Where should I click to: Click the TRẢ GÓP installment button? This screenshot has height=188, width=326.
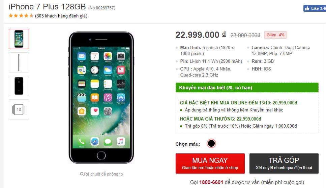[284, 163]
